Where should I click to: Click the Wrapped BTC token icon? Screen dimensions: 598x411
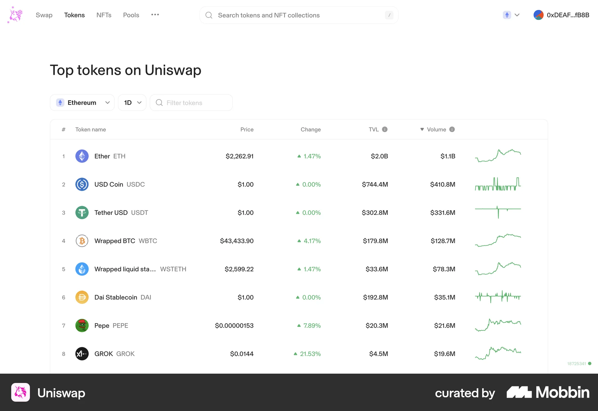(82, 241)
